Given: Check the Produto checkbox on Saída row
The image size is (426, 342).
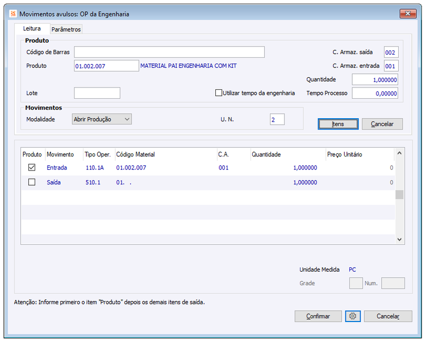Looking at the screenshot, I should pyautogui.click(x=32, y=182).
